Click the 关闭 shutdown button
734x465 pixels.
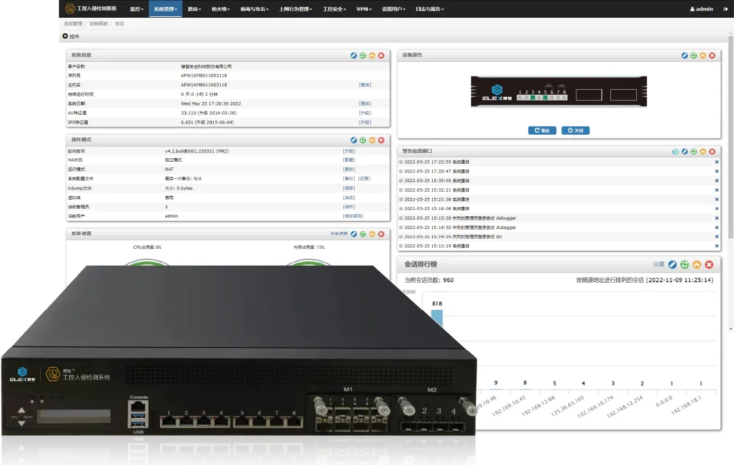coord(576,131)
